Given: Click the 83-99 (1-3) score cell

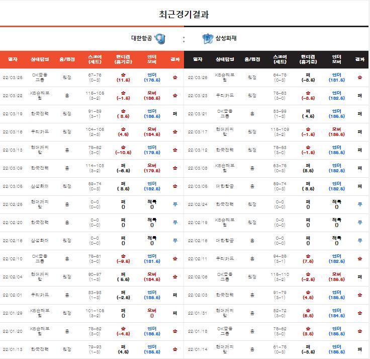Looking at the screenshot, I should click(x=280, y=114).
